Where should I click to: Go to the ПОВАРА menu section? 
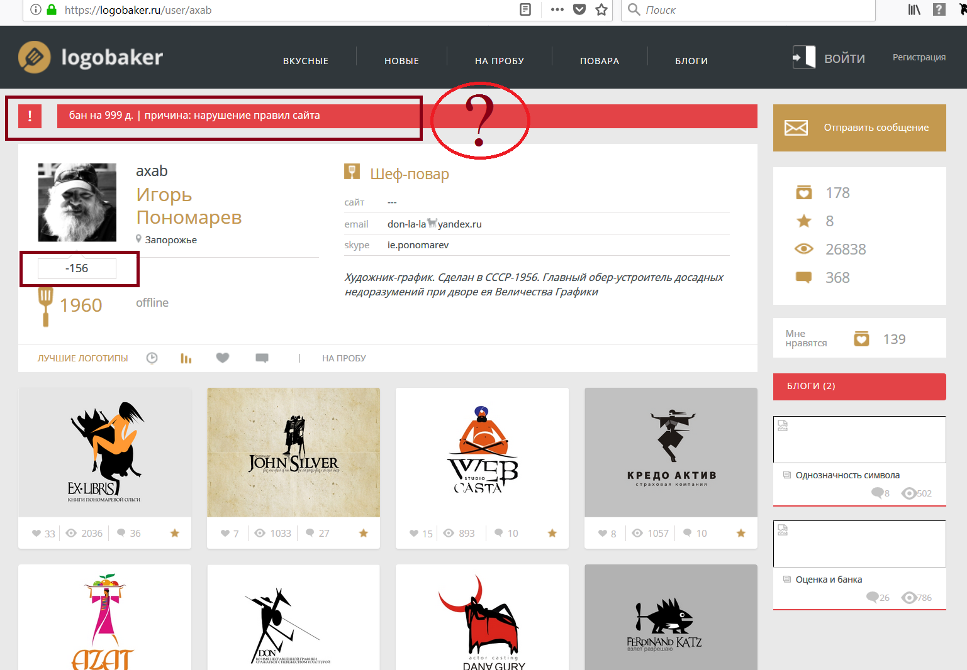pyautogui.click(x=600, y=61)
